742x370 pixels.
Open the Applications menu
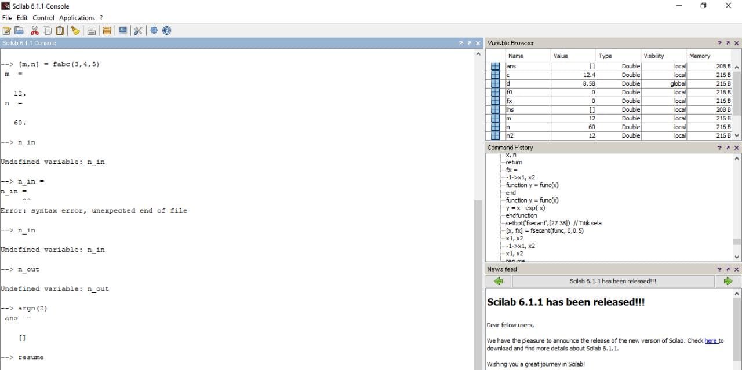tap(77, 18)
